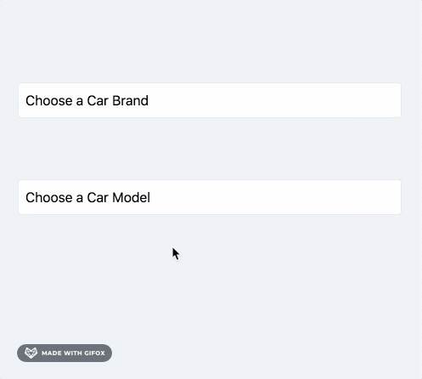Click the word 'Model' in second selector
Viewport: 422px width, 379px height.
coord(131,197)
